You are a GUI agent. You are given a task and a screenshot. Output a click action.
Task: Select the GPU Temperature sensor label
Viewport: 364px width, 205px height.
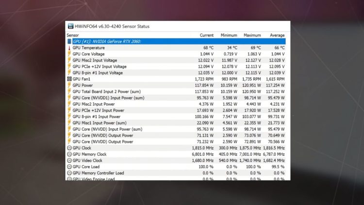pyautogui.click(x=88, y=48)
